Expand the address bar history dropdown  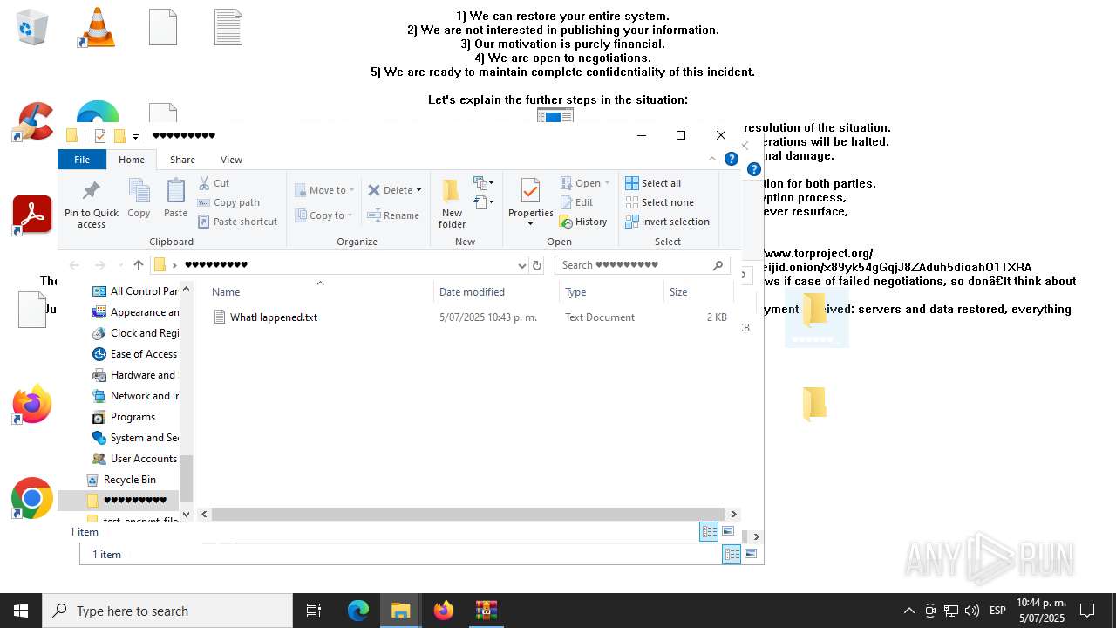(521, 265)
